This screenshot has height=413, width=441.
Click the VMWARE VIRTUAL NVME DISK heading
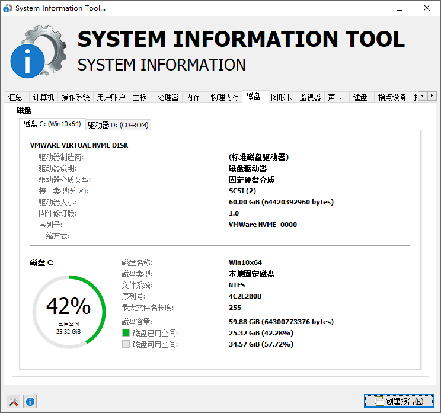[79, 145]
